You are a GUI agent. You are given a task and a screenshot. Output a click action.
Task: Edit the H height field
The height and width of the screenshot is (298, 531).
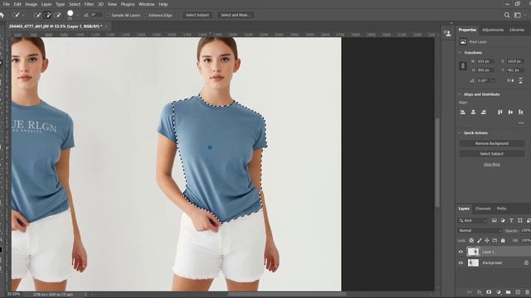click(x=485, y=70)
